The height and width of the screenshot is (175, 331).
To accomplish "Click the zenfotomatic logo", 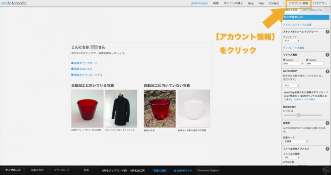I will click(x=14, y=3).
